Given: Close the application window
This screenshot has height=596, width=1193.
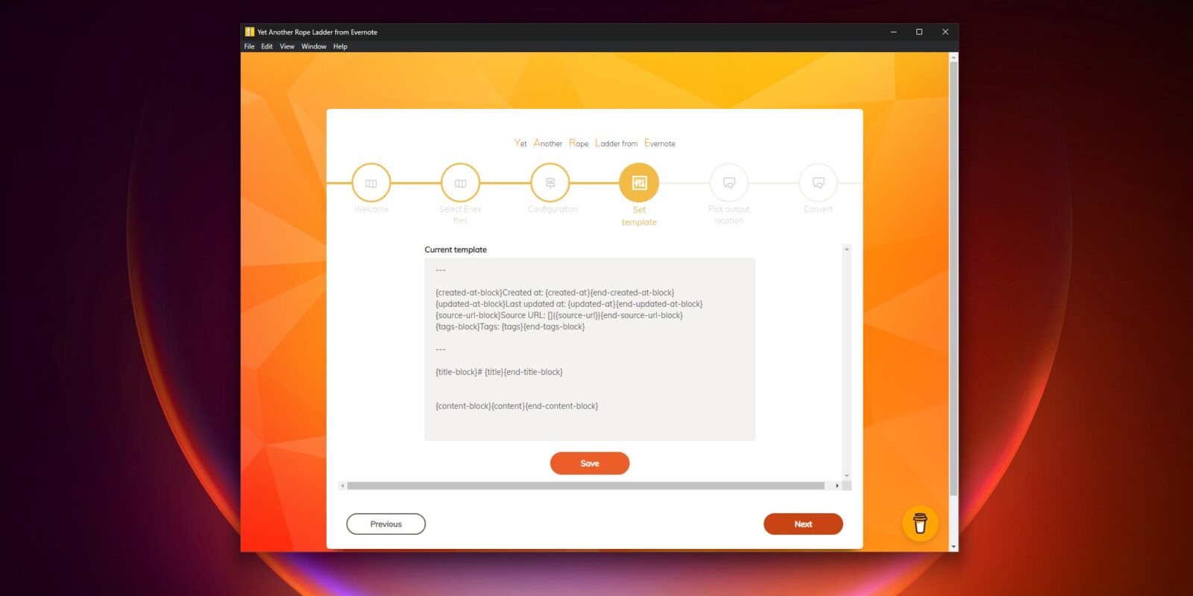Looking at the screenshot, I should tap(945, 32).
